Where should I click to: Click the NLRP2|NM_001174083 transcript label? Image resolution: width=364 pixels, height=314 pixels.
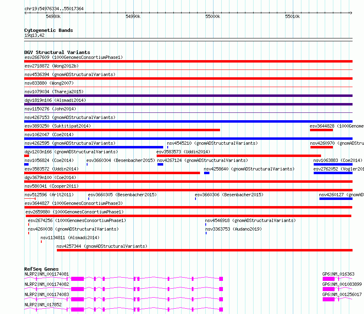tap(47, 294)
